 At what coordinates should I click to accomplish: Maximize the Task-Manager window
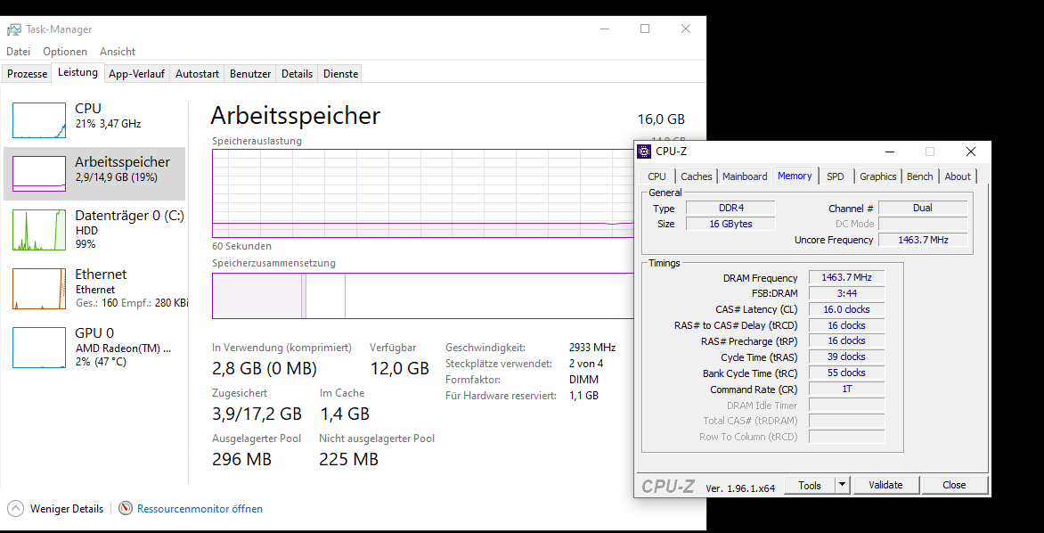[x=645, y=29]
